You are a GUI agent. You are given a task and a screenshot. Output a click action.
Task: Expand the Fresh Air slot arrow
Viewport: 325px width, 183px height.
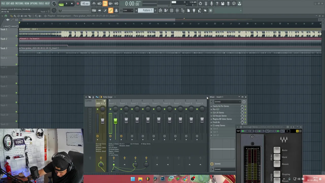(x=211, y=122)
